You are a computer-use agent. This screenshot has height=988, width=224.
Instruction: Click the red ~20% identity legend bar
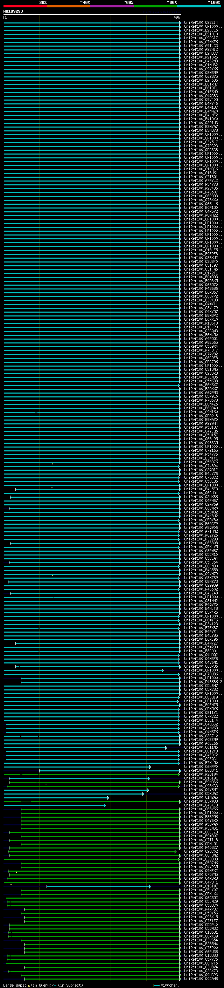click(x=25, y=6)
